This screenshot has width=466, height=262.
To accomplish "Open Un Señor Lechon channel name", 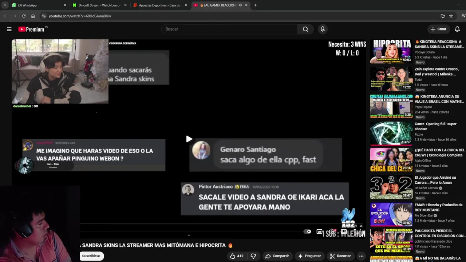I will 426,188.
